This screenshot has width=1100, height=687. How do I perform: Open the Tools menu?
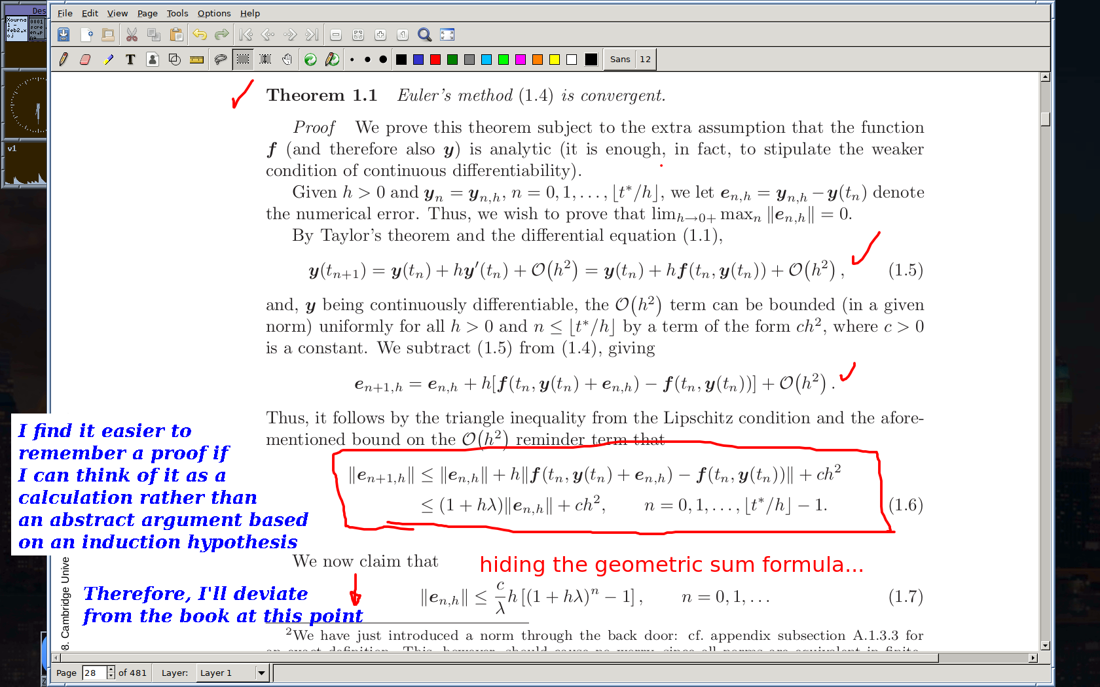(x=177, y=13)
